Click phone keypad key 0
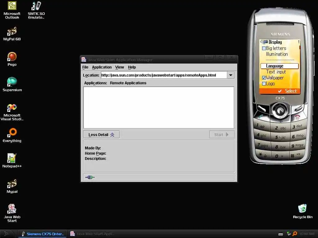 click(279, 156)
